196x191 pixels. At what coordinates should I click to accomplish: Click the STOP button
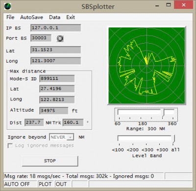click(x=50, y=161)
